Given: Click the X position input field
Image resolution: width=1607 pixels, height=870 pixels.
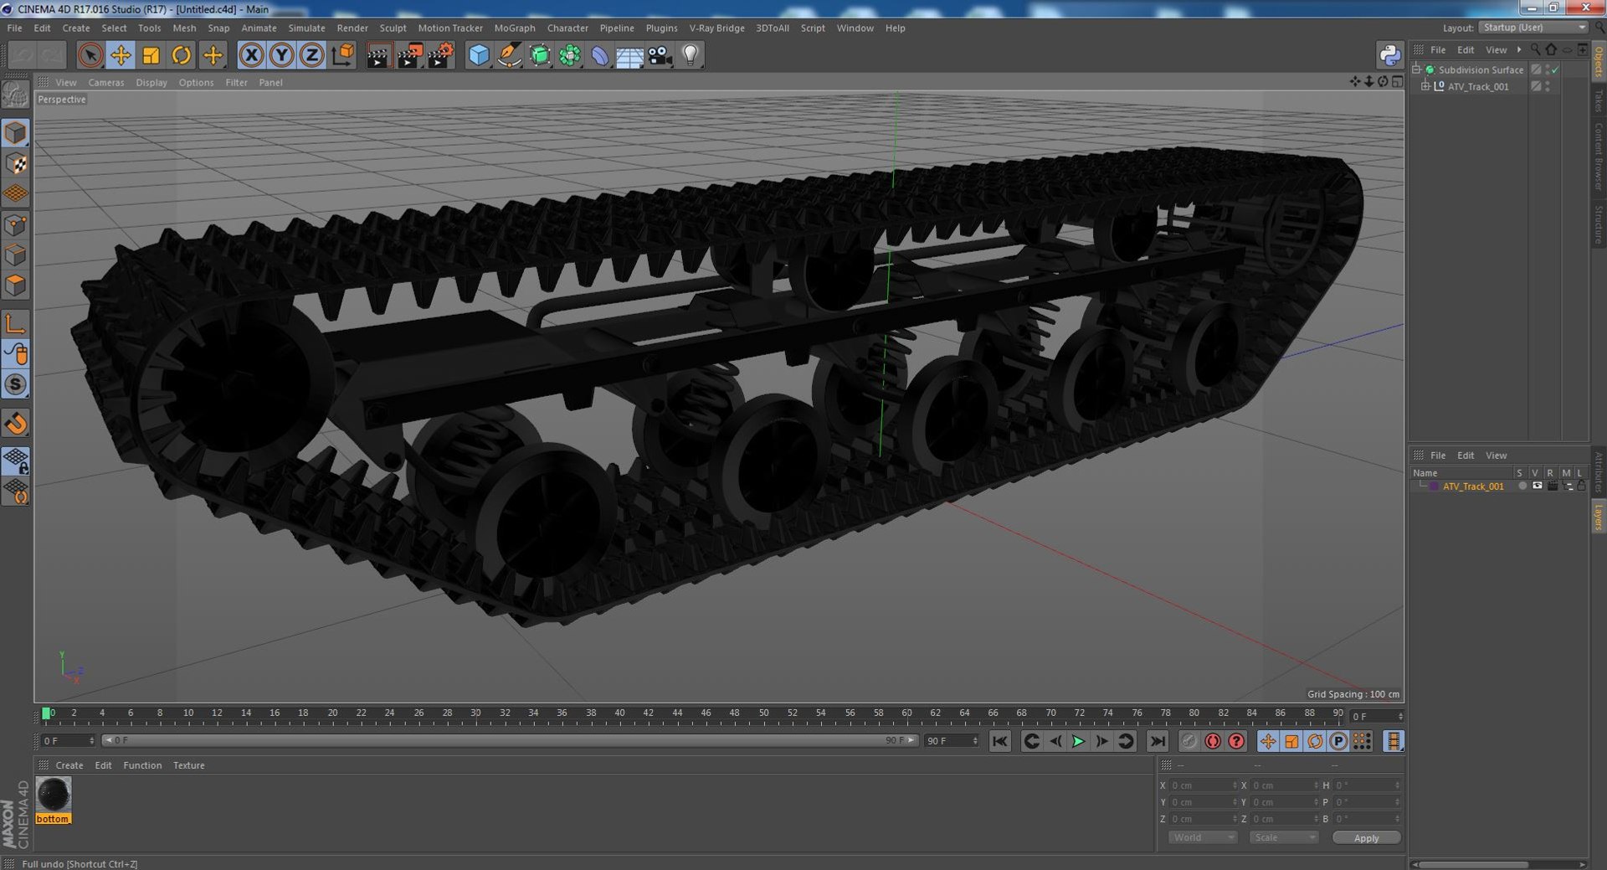Looking at the screenshot, I should pos(1202,786).
